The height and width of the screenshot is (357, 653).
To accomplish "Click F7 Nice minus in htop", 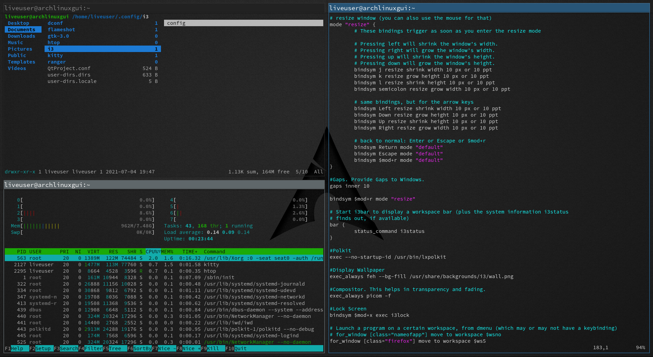I will pyautogui.click(x=164, y=348).
